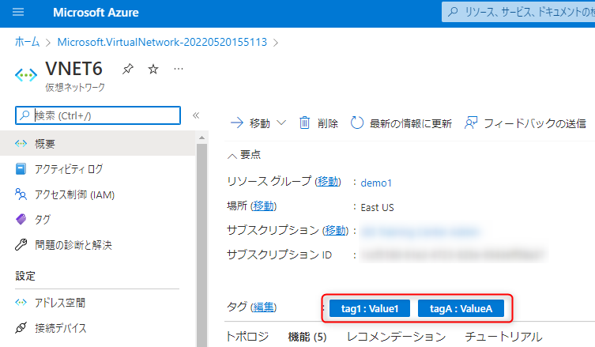Click the East US location text
Viewport: 595px width, 347px height.
pos(377,207)
